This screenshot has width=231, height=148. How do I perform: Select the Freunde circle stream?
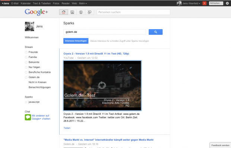click(x=33, y=52)
